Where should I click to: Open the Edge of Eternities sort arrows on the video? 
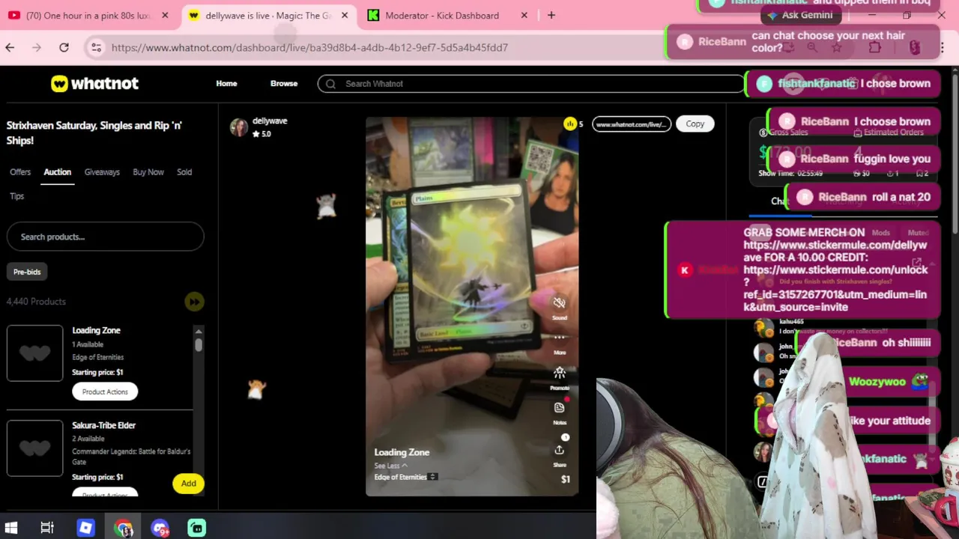(x=432, y=477)
